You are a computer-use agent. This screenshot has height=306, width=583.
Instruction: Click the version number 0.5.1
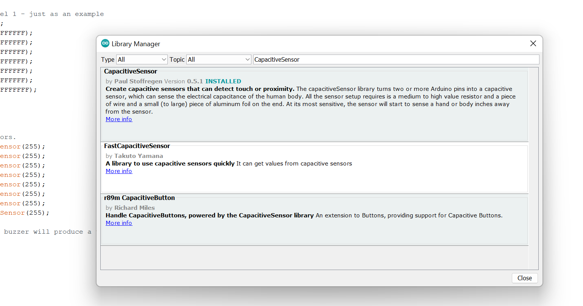195,81
